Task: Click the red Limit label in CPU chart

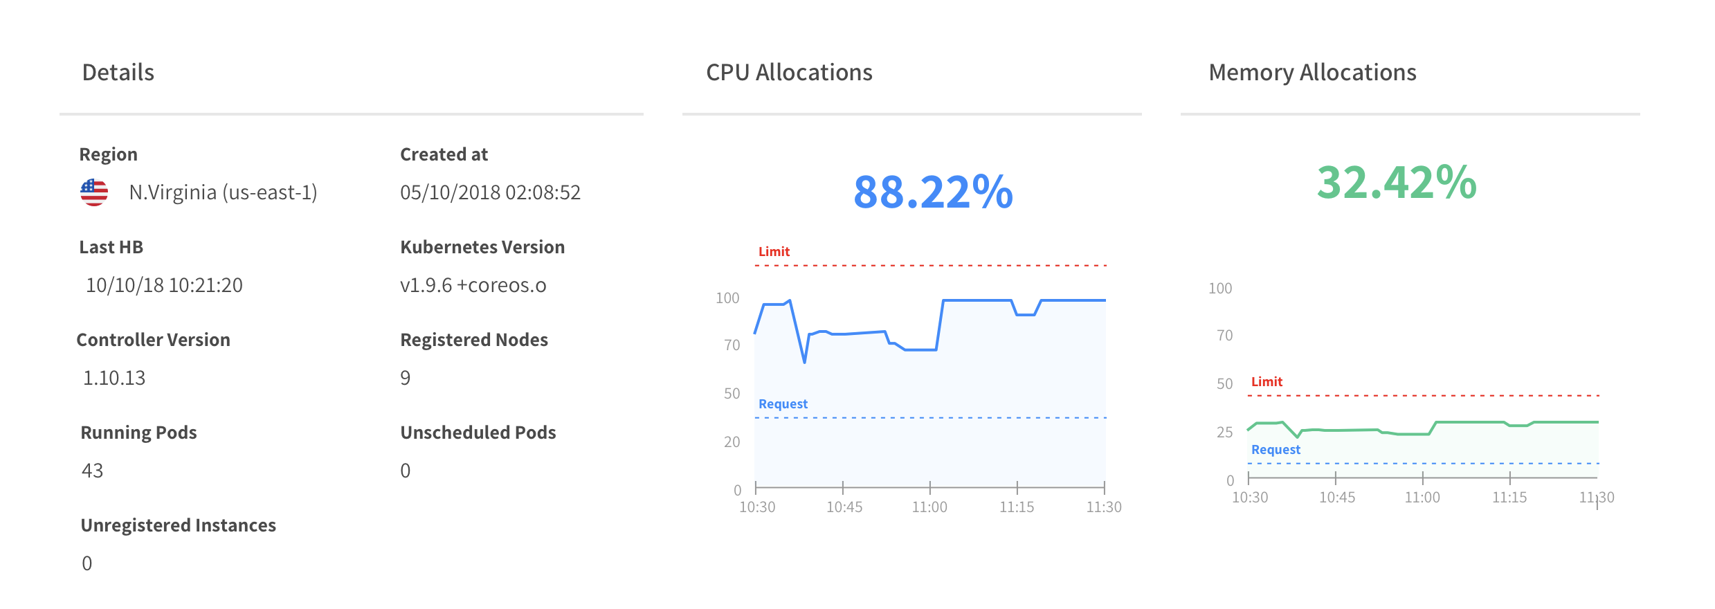Action: (x=774, y=252)
